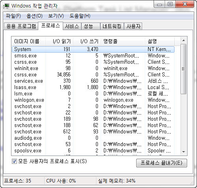Click CPU 사용: 0% status entry
This screenshot has height=188, width=197.
61,180
